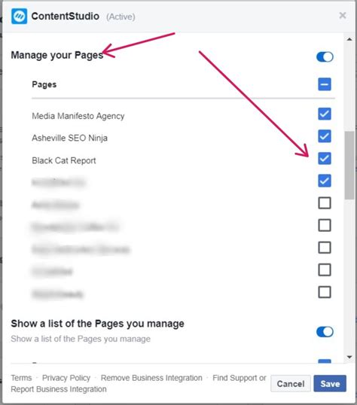Open the Privacy Policy link
The image size is (357, 405).
(x=66, y=378)
